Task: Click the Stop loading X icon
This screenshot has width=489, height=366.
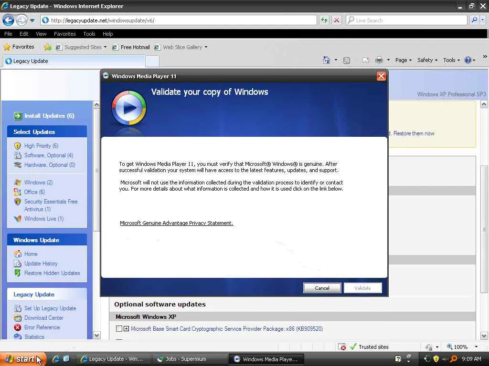Action: [x=337, y=20]
